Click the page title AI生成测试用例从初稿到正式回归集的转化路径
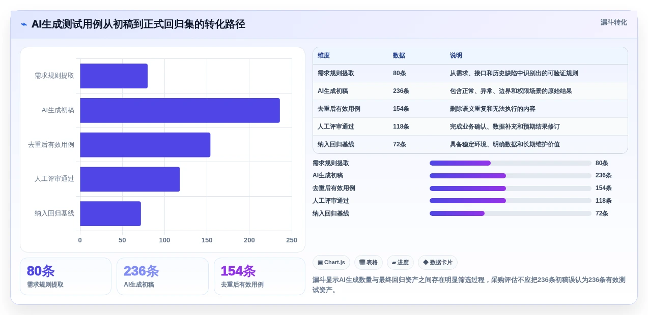This screenshot has height=315, width=648. pyautogui.click(x=138, y=24)
